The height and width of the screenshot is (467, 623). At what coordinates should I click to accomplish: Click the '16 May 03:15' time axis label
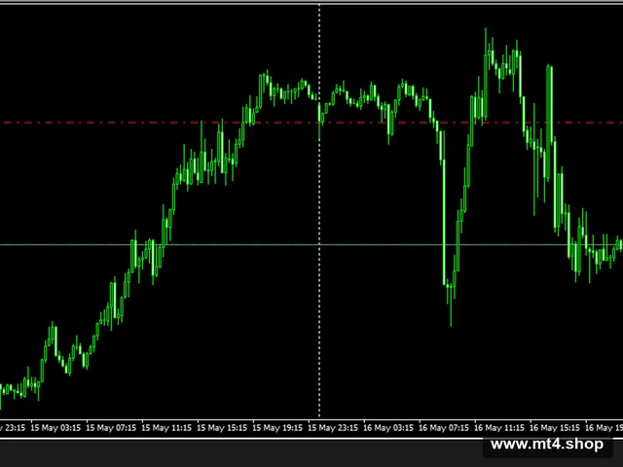tap(388, 428)
